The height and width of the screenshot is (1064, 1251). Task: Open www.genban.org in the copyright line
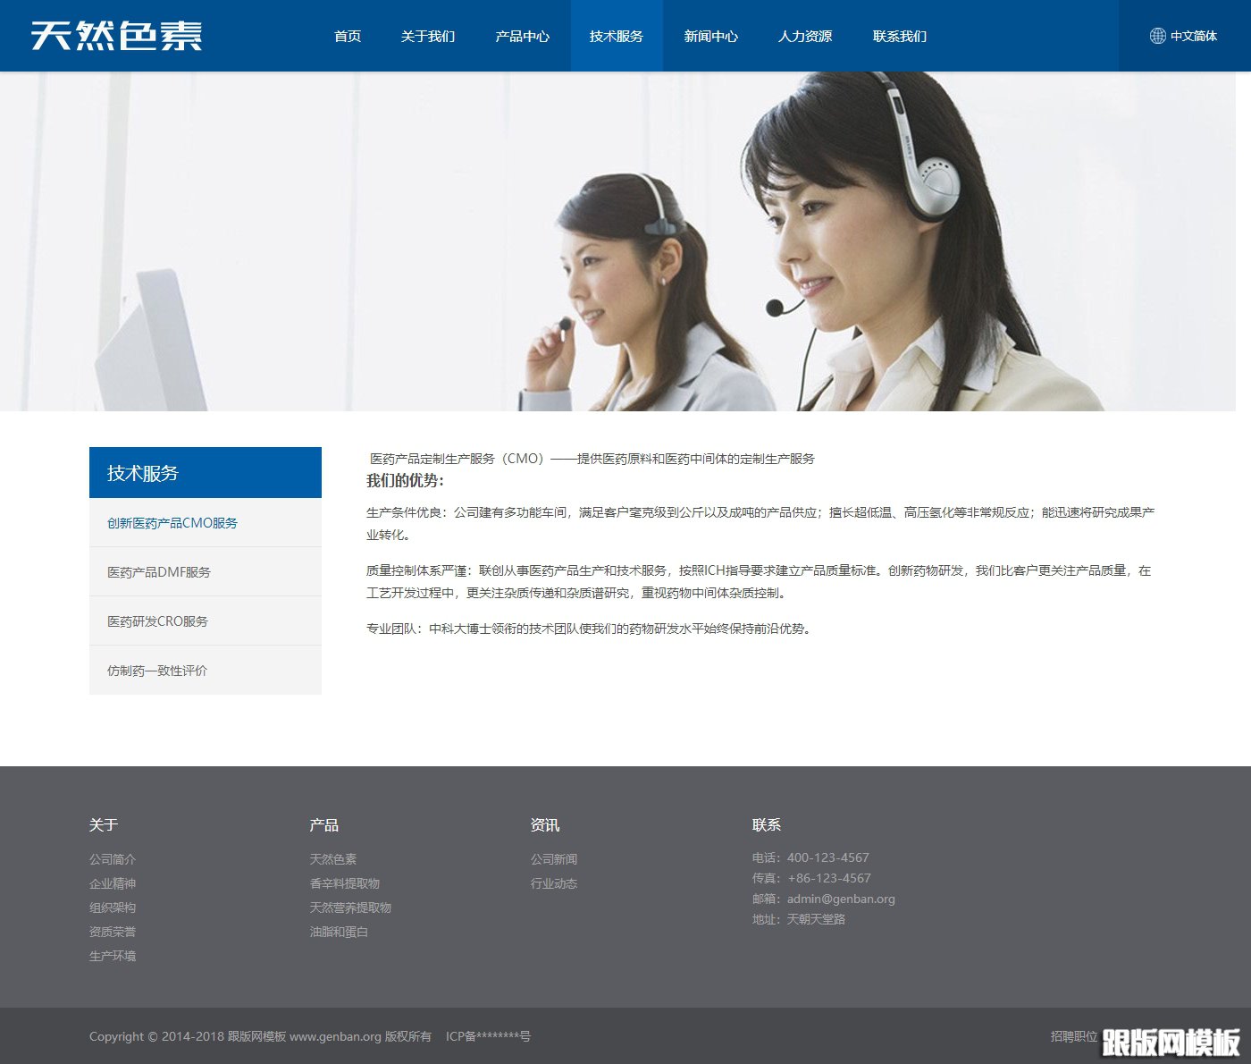(x=333, y=1037)
